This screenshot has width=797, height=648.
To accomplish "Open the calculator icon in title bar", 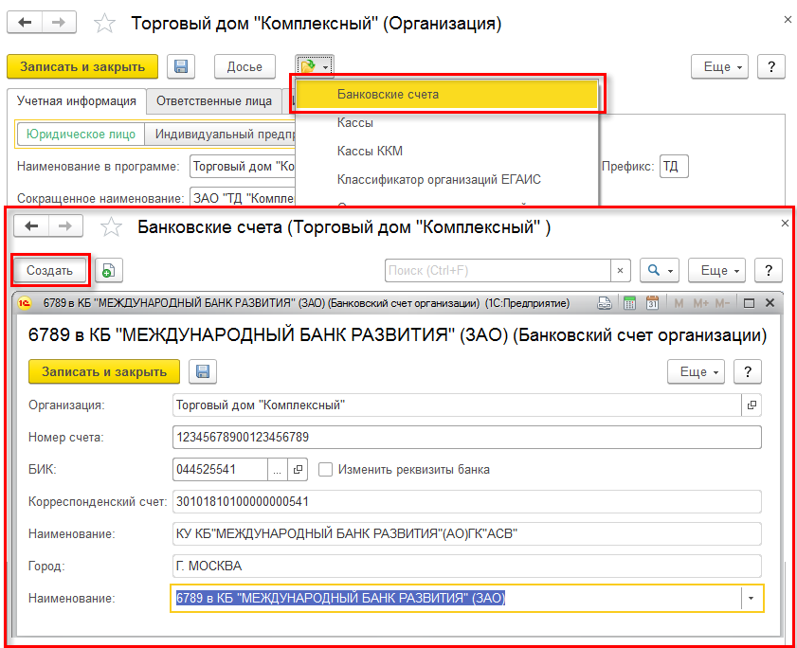I will 629,303.
